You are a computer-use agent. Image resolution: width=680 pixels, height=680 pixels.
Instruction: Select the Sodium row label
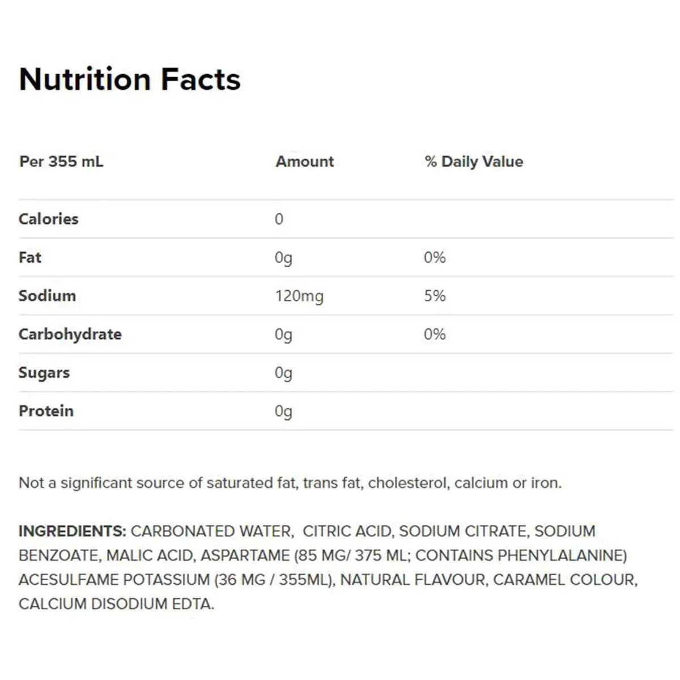[47, 296]
